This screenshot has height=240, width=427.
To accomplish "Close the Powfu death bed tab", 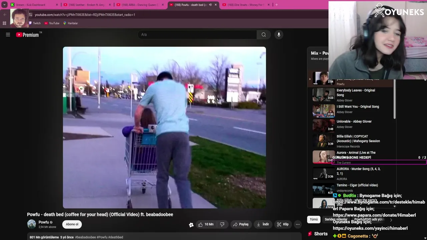I will click(x=216, y=5).
